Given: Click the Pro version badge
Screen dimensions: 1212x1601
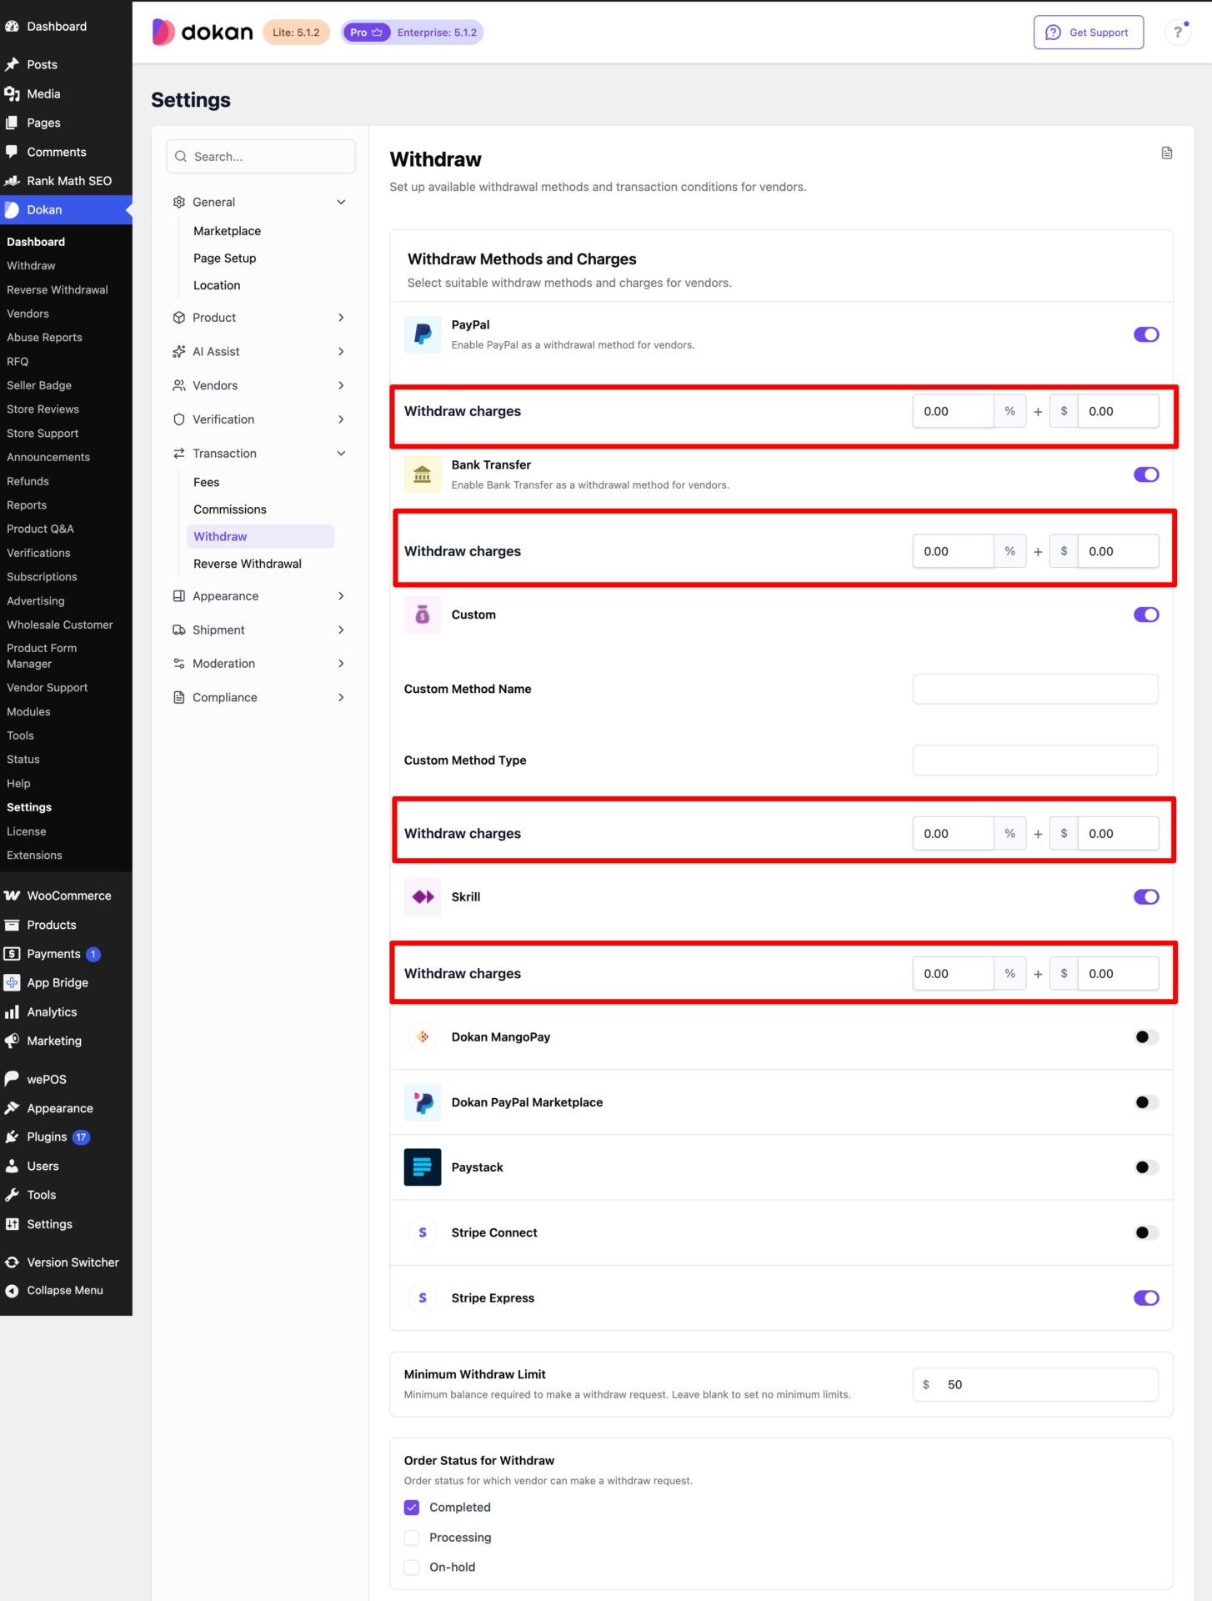Looking at the screenshot, I should (366, 33).
